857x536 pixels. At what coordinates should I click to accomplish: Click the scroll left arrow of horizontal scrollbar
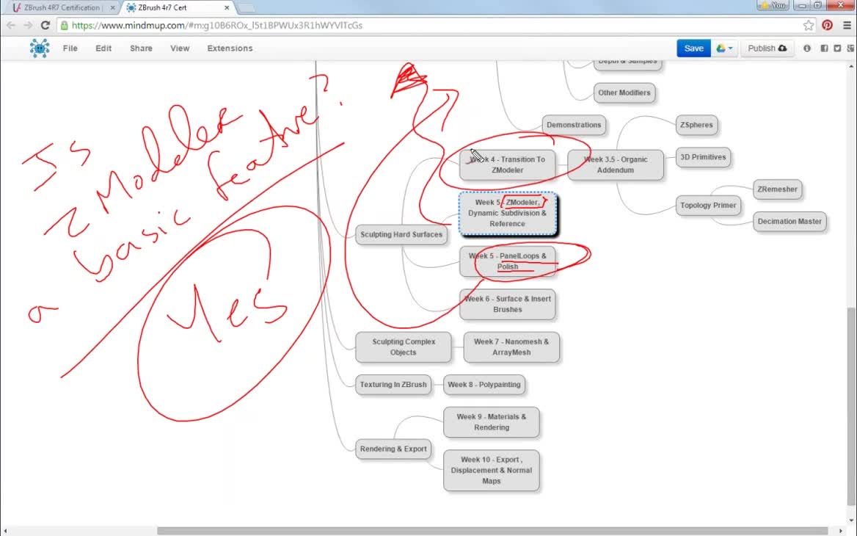click(5, 531)
